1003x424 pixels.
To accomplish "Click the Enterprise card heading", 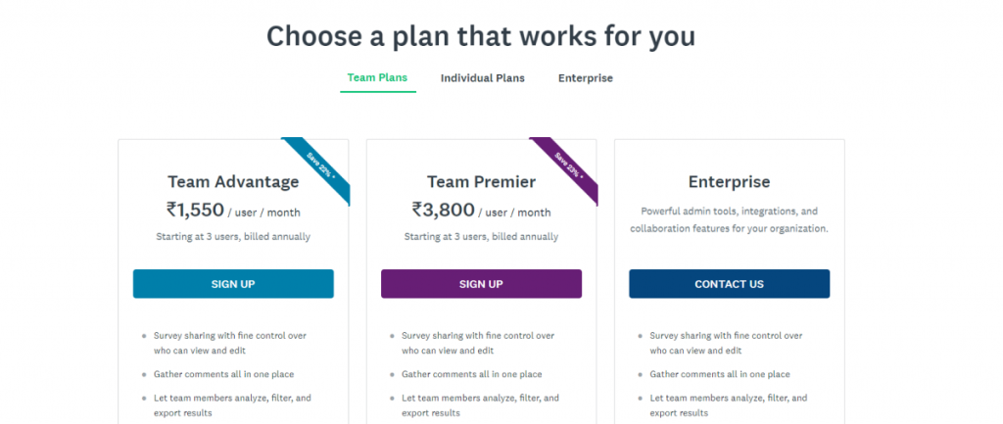I will tap(729, 182).
